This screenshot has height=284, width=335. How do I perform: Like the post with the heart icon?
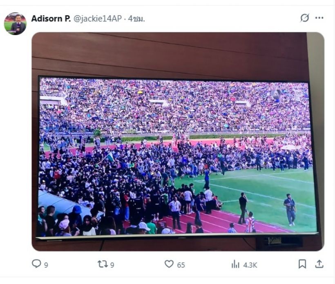click(x=169, y=264)
